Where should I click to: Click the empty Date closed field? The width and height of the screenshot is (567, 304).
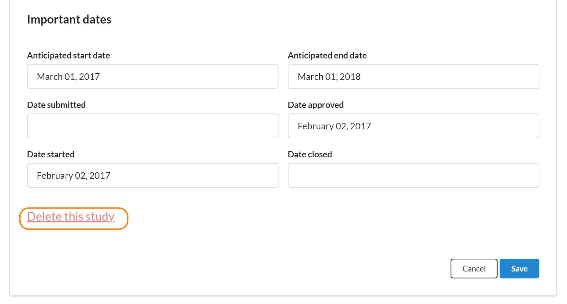[413, 175]
